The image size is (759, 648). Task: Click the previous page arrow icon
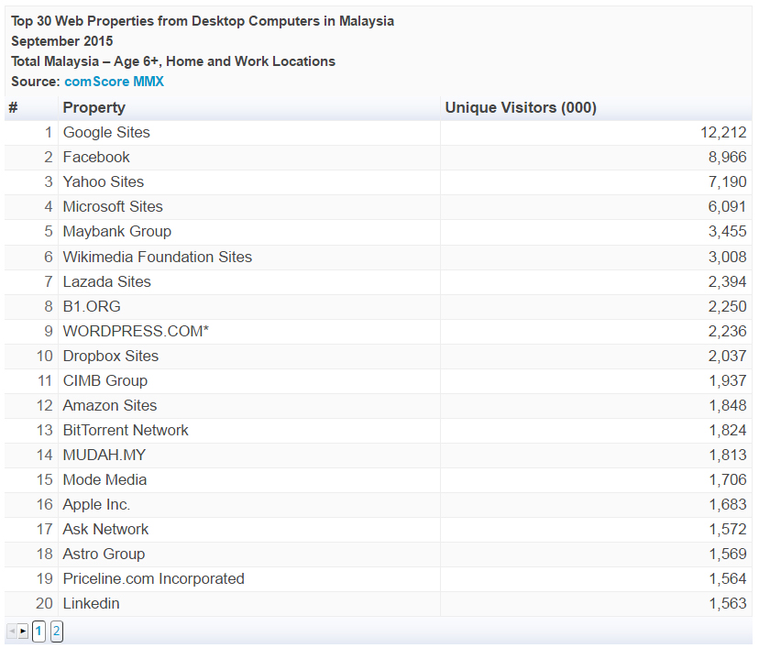tap(12, 632)
